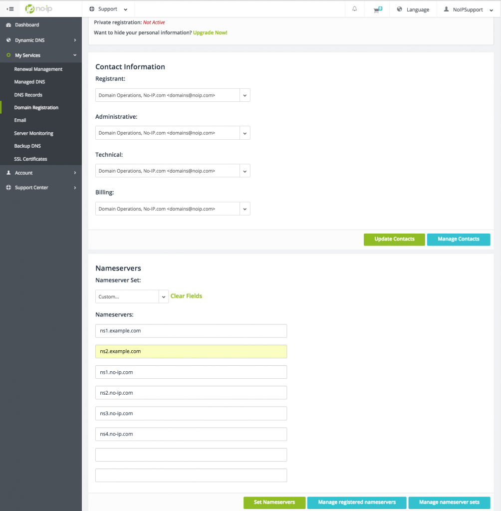Open the Administrative contact dropdown

(173, 133)
